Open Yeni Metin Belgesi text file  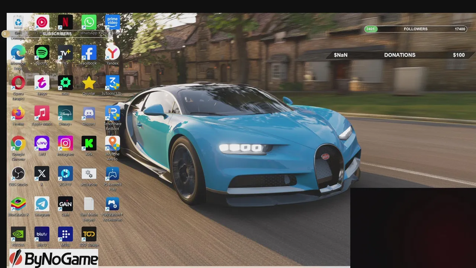(89, 204)
